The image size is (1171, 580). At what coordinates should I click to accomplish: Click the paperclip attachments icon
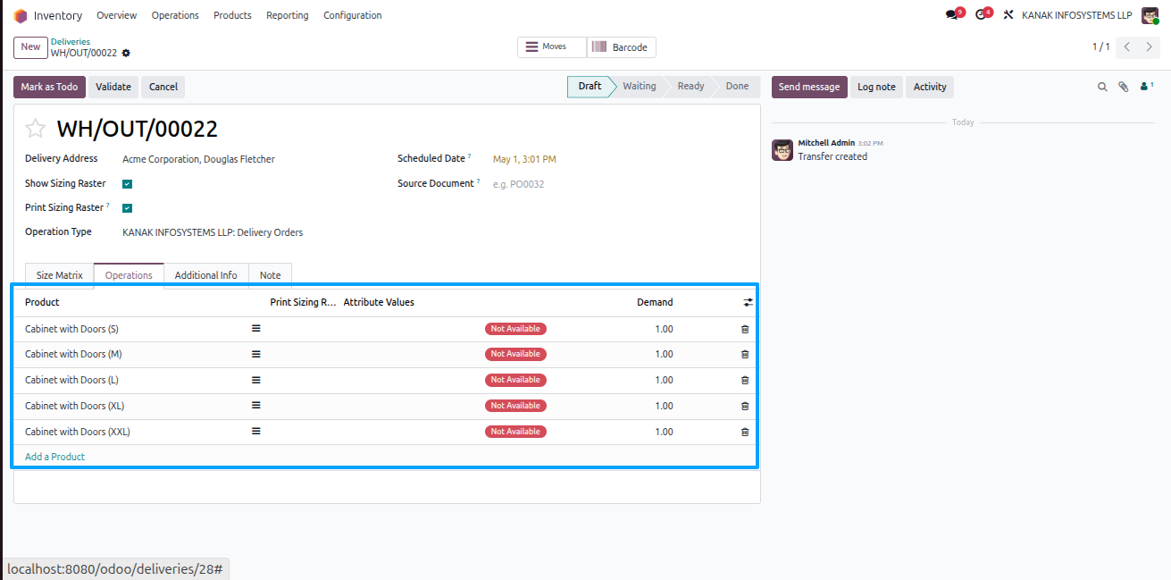[x=1124, y=87]
